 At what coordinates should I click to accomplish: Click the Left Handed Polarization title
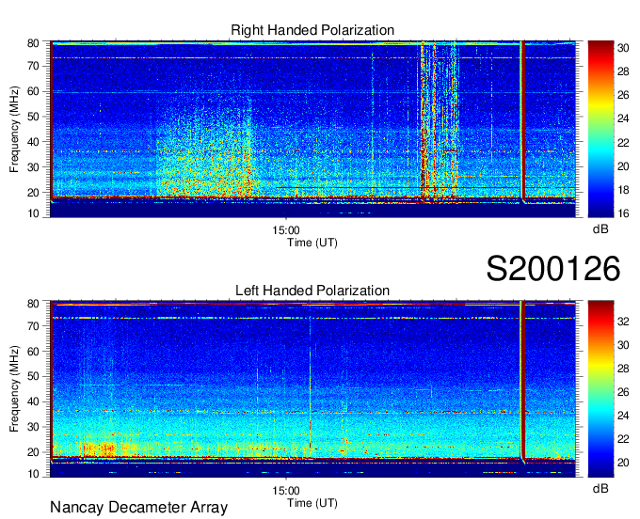(x=312, y=291)
